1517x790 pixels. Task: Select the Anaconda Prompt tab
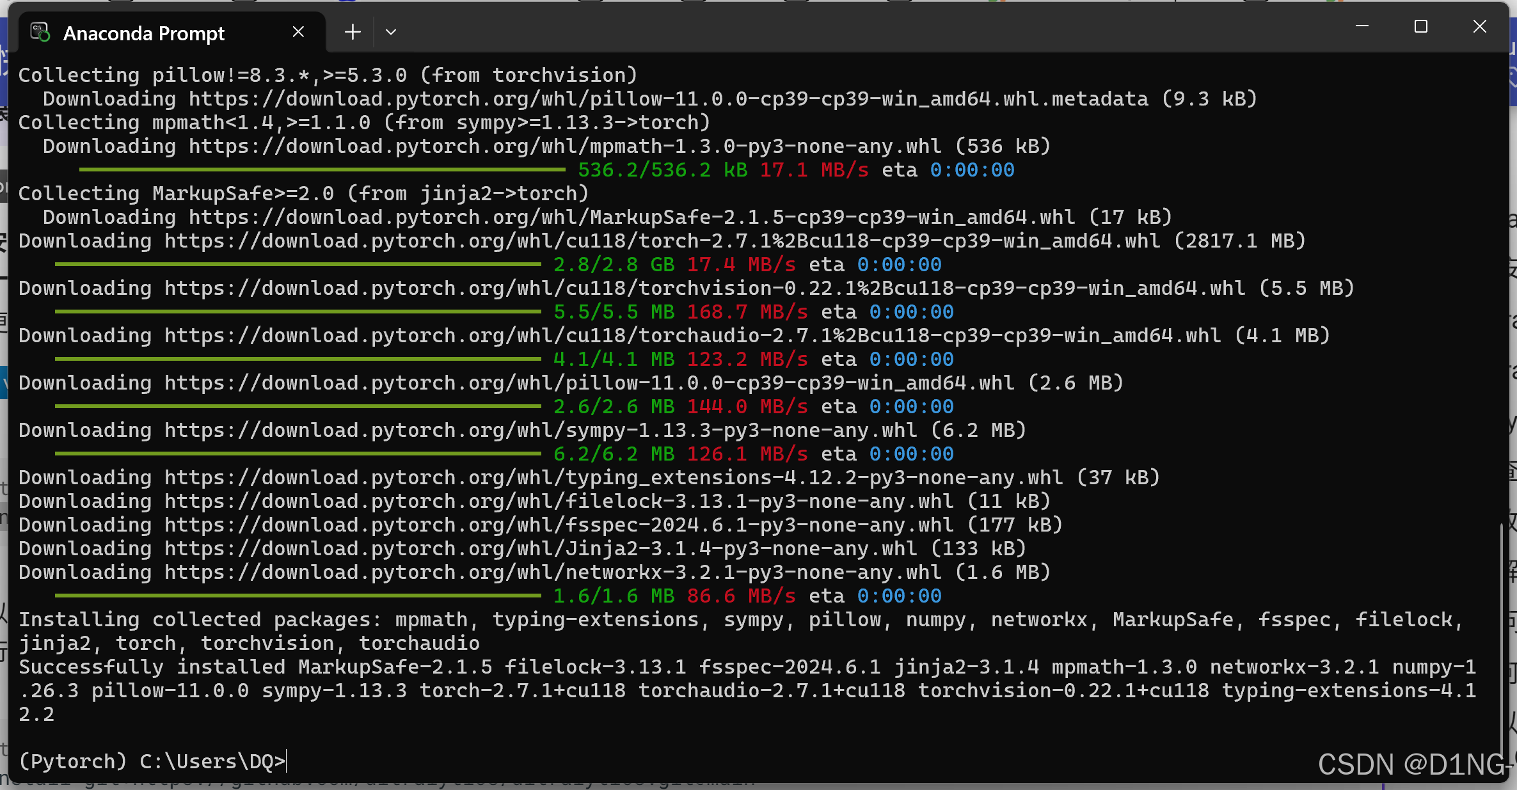(144, 33)
